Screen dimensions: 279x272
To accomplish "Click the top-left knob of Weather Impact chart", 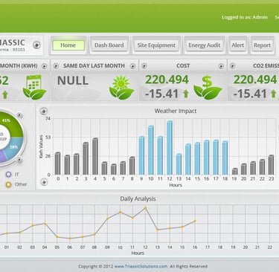I will [x=44, y=111].
